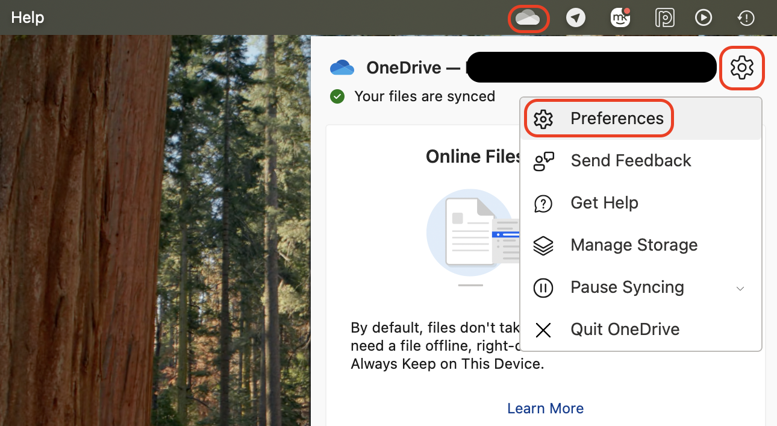Image resolution: width=777 pixels, height=426 pixels.
Task: Expand the Pause Syncing chevron
Action: point(740,289)
